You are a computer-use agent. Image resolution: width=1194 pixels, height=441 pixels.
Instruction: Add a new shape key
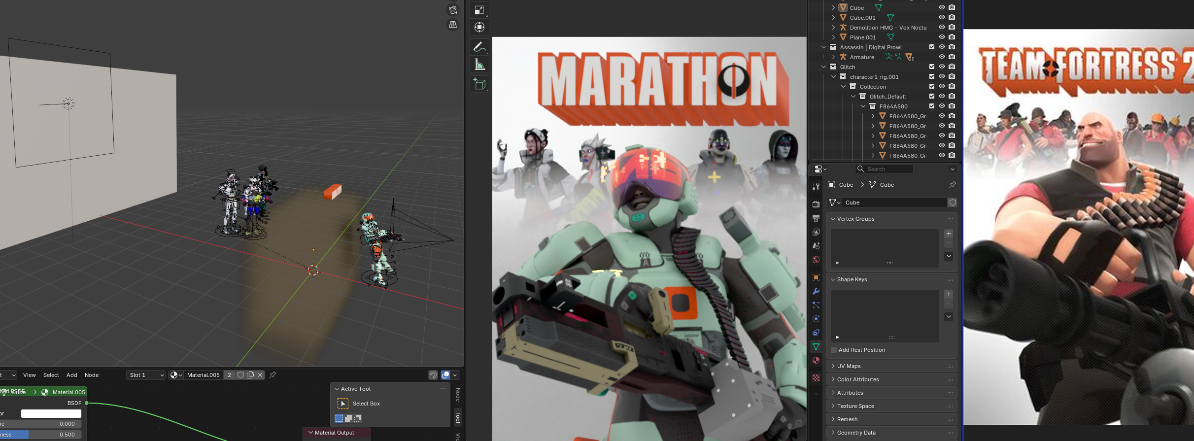[949, 294]
